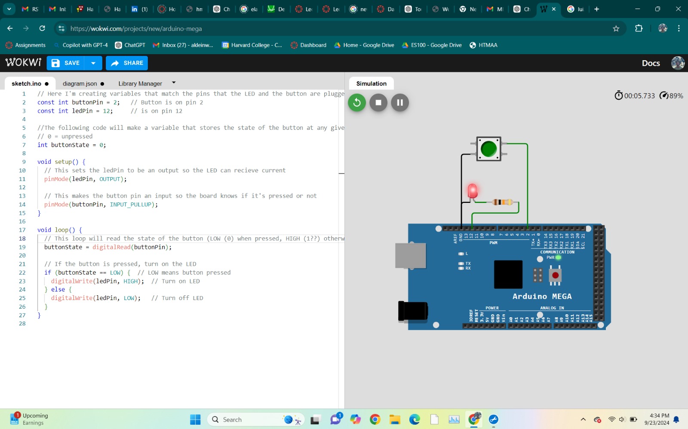Open the Chrome profile avatar

click(663, 28)
